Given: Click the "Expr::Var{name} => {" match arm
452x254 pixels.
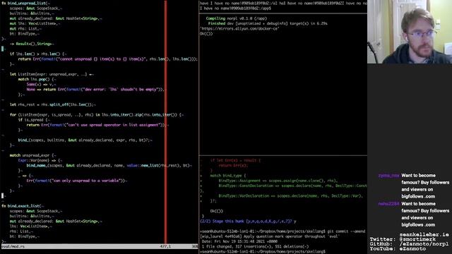Looking at the screenshot, I should (x=40, y=160).
